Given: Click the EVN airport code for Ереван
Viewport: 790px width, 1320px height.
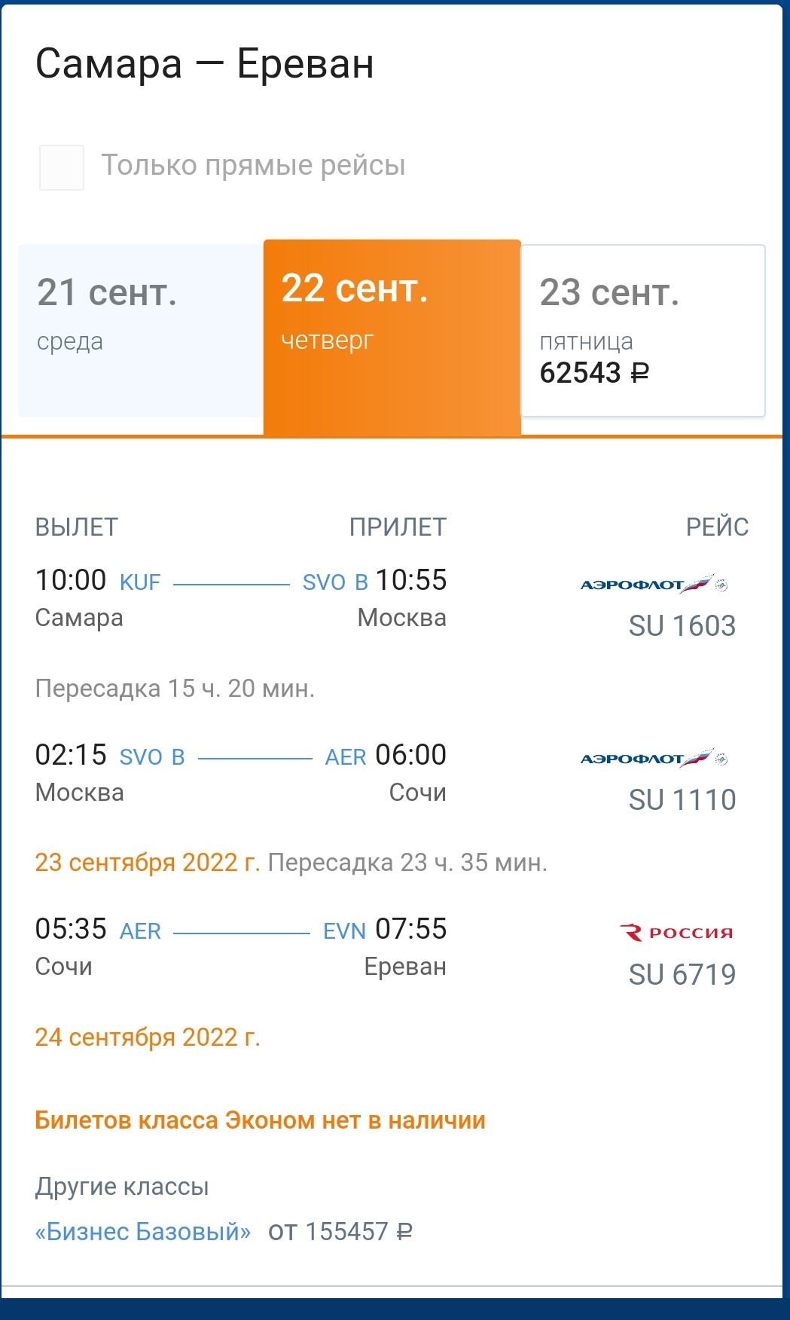Looking at the screenshot, I should pos(344,931).
